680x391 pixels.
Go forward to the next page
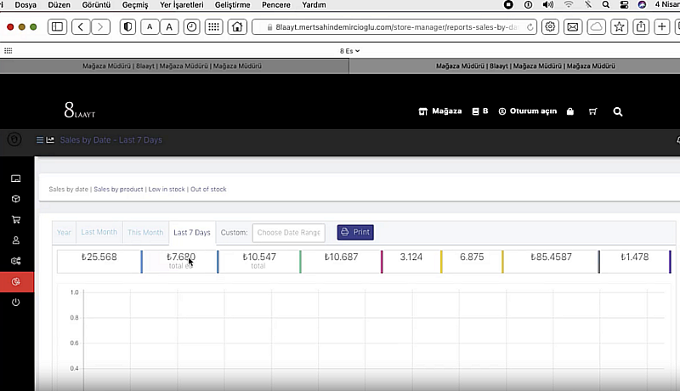[100, 27]
